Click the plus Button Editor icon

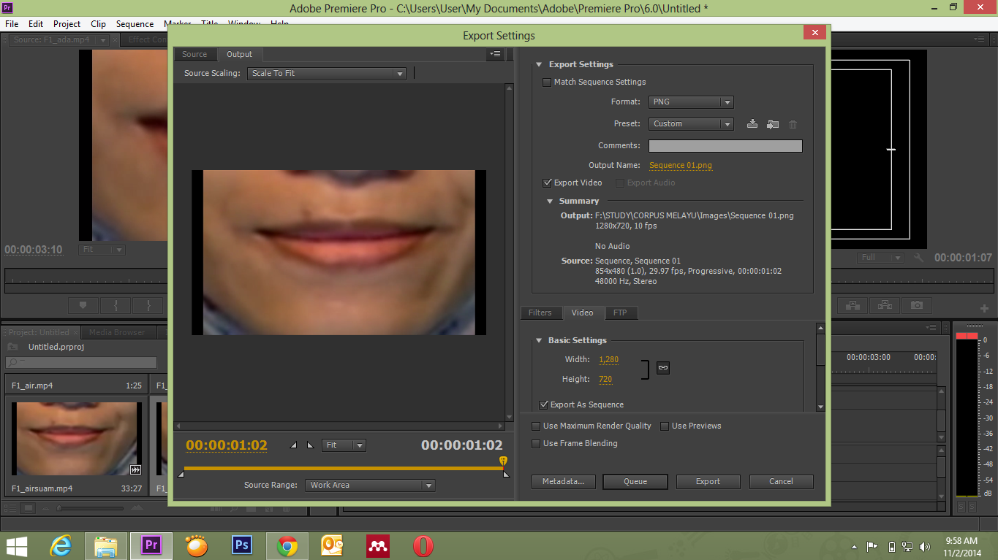[984, 308]
